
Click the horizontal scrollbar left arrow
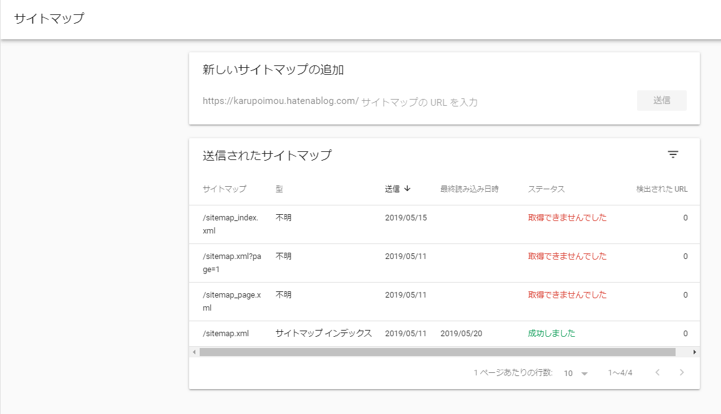coord(194,352)
